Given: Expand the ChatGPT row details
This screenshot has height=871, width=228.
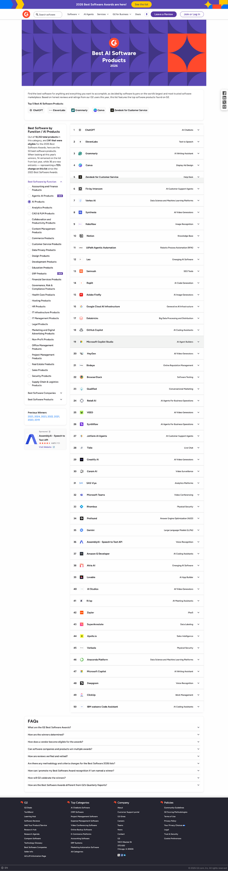Looking at the screenshot, I should tap(198, 130).
